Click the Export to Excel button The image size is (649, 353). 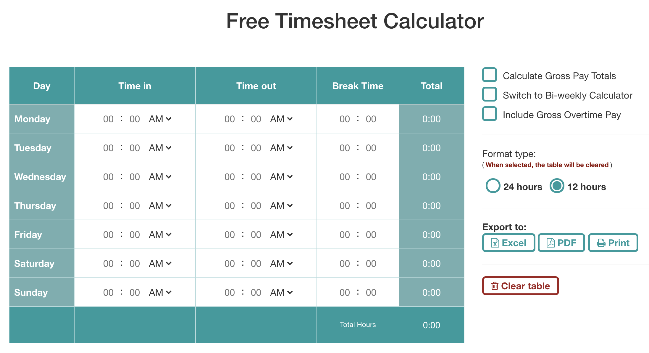click(x=506, y=243)
